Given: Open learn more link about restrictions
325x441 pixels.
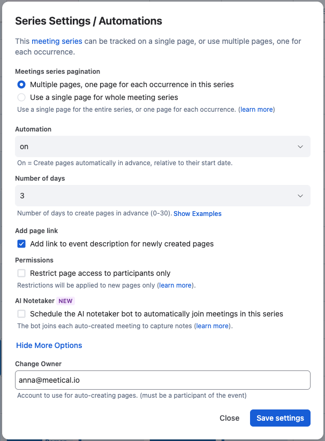Looking at the screenshot, I should 175,285.
